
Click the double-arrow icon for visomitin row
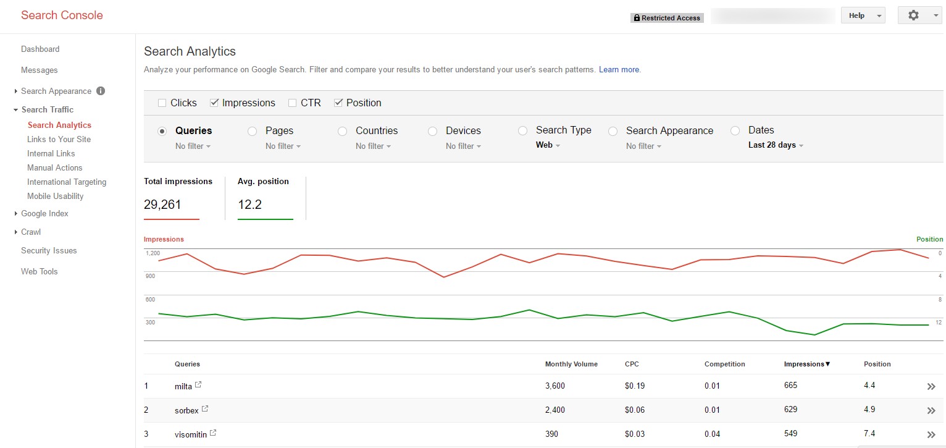click(x=931, y=434)
